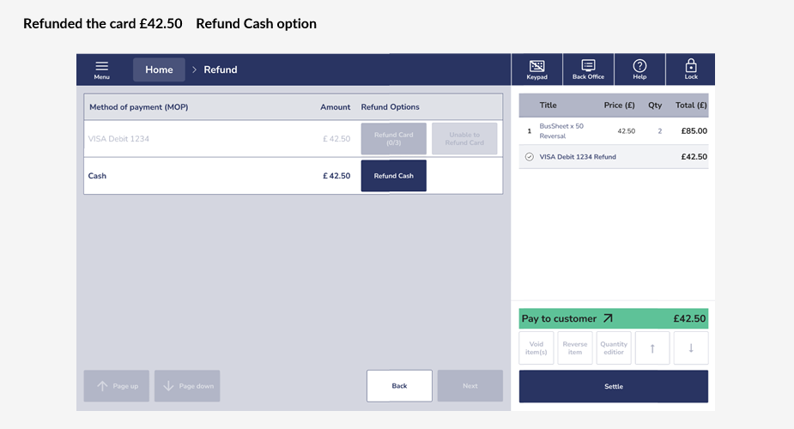The width and height of the screenshot is (794, 429).
Task: Lock the till with the padlock icon
Action: coord(691,69)
